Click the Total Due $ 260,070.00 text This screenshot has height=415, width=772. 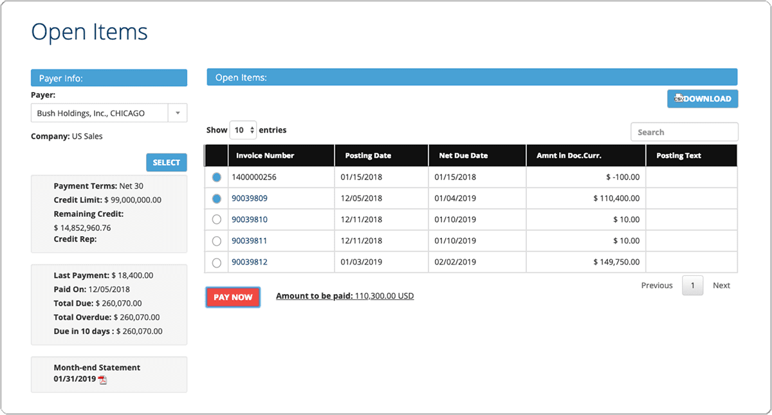pos(98,303)
